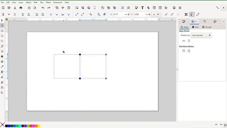Screen dimensions: 227x128
Task: Select the Selector arrow tool
Action: [x=2, y=21]
